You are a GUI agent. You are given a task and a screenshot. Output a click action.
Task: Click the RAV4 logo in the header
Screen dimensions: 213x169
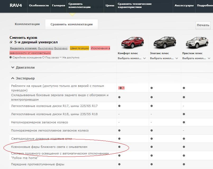click(16, 6)
